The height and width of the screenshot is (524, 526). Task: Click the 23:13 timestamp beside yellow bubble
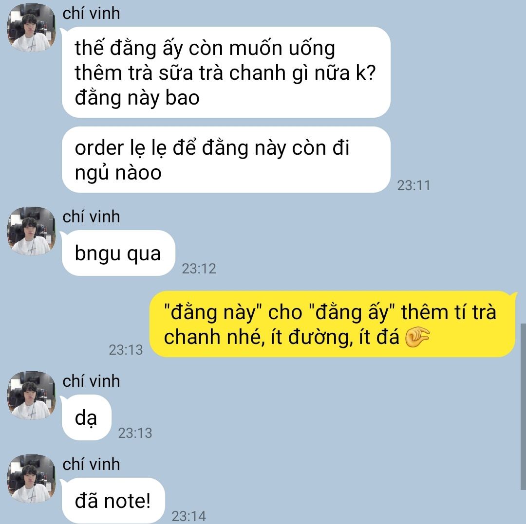pos(126,350)
